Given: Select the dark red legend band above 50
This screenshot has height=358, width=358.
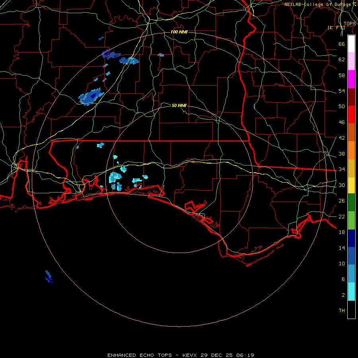Looking at the screenshot, I should tap(351, 97).
